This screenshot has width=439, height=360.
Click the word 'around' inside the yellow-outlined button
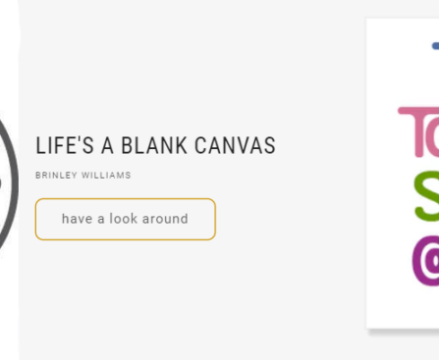(x=165, y=219)
